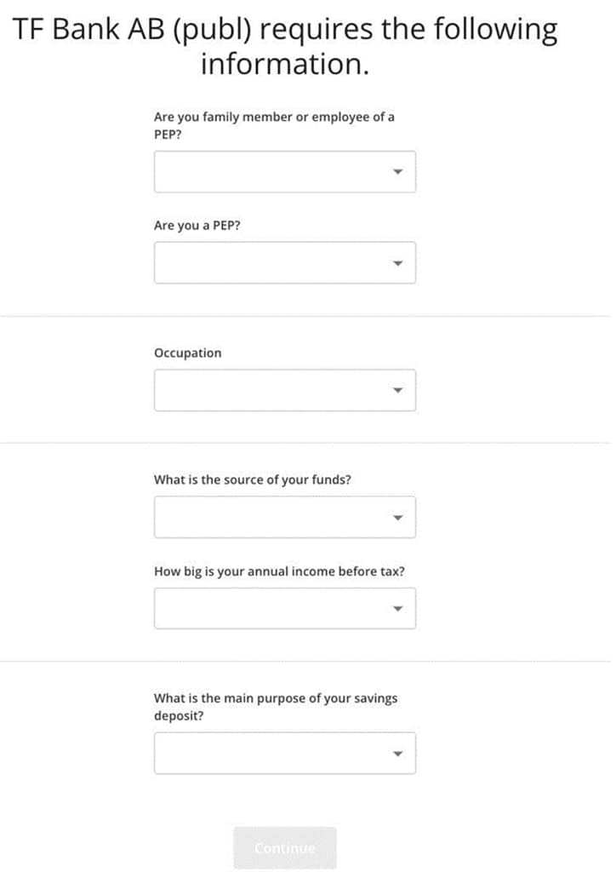Image resolution: width=616 pixels, height=872 pixels.
Task: Click the annual income dropdown arrow
Action: (x=398, y=607)
